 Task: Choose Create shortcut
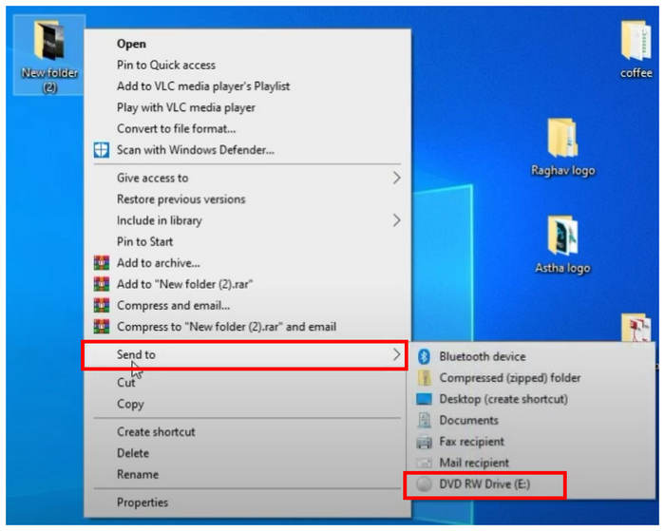(247, 432)
